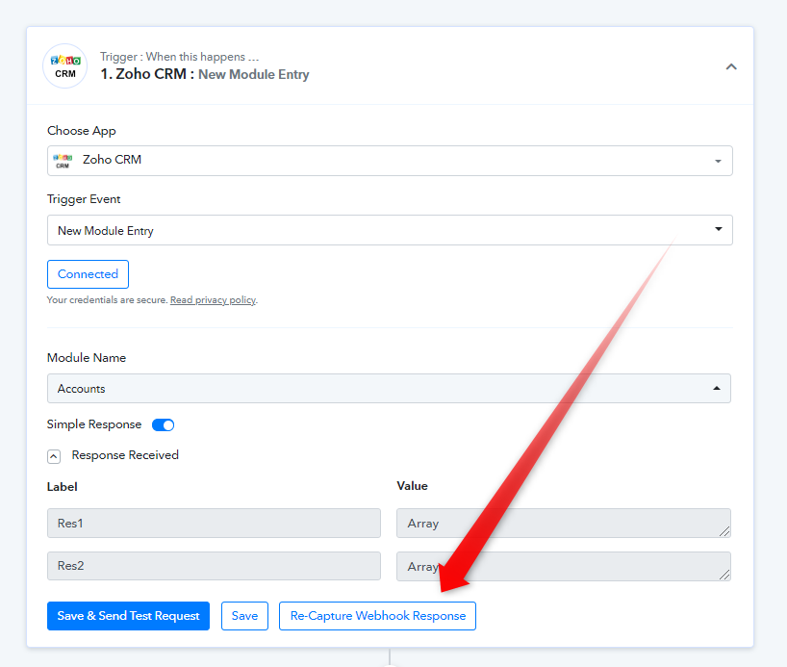Collapse the trigger step with chevron up
This screenshot has height=667, width=787.
click(731, 66)
